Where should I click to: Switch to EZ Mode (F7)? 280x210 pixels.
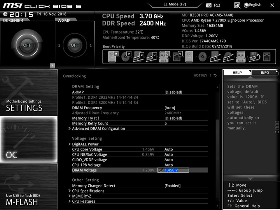[175, 4]
